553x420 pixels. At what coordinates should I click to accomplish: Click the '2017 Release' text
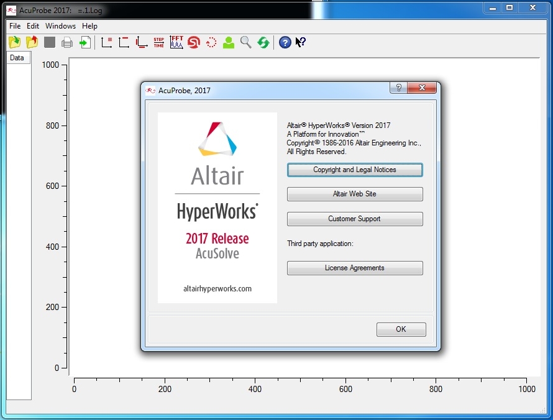coord(217,239)
